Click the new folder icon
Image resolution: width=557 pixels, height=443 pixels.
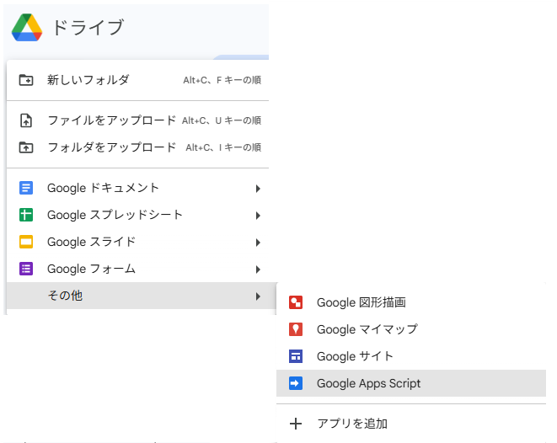[26, 80]
